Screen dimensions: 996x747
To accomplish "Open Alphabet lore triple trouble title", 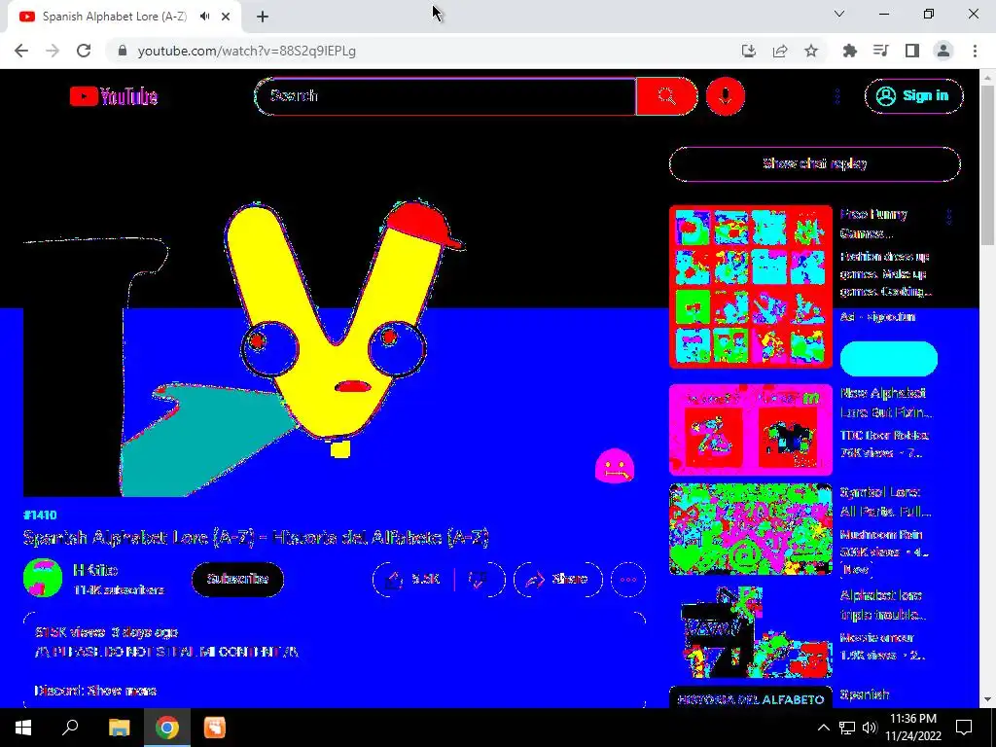I will pos(883,605).
